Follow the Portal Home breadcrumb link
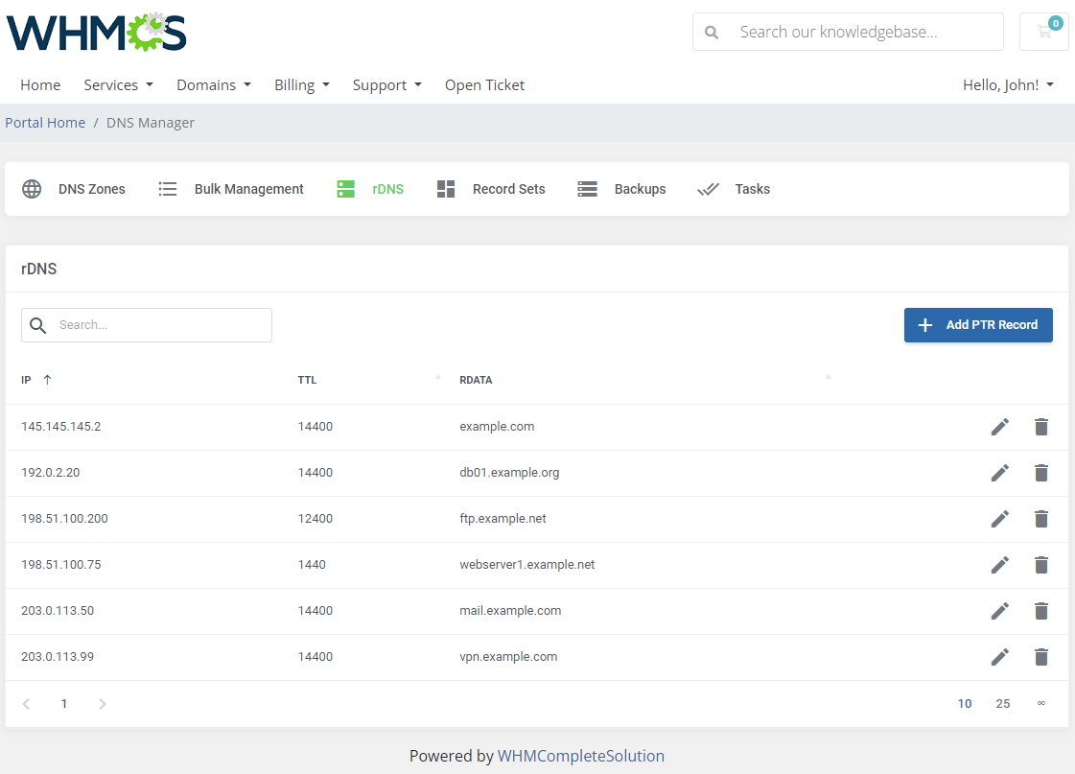The height and width of the screenshot is (774, 1075). point(45,123)
